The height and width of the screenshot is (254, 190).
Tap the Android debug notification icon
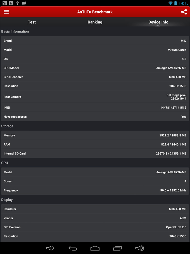pyautogui.click(x=24, y=3)
